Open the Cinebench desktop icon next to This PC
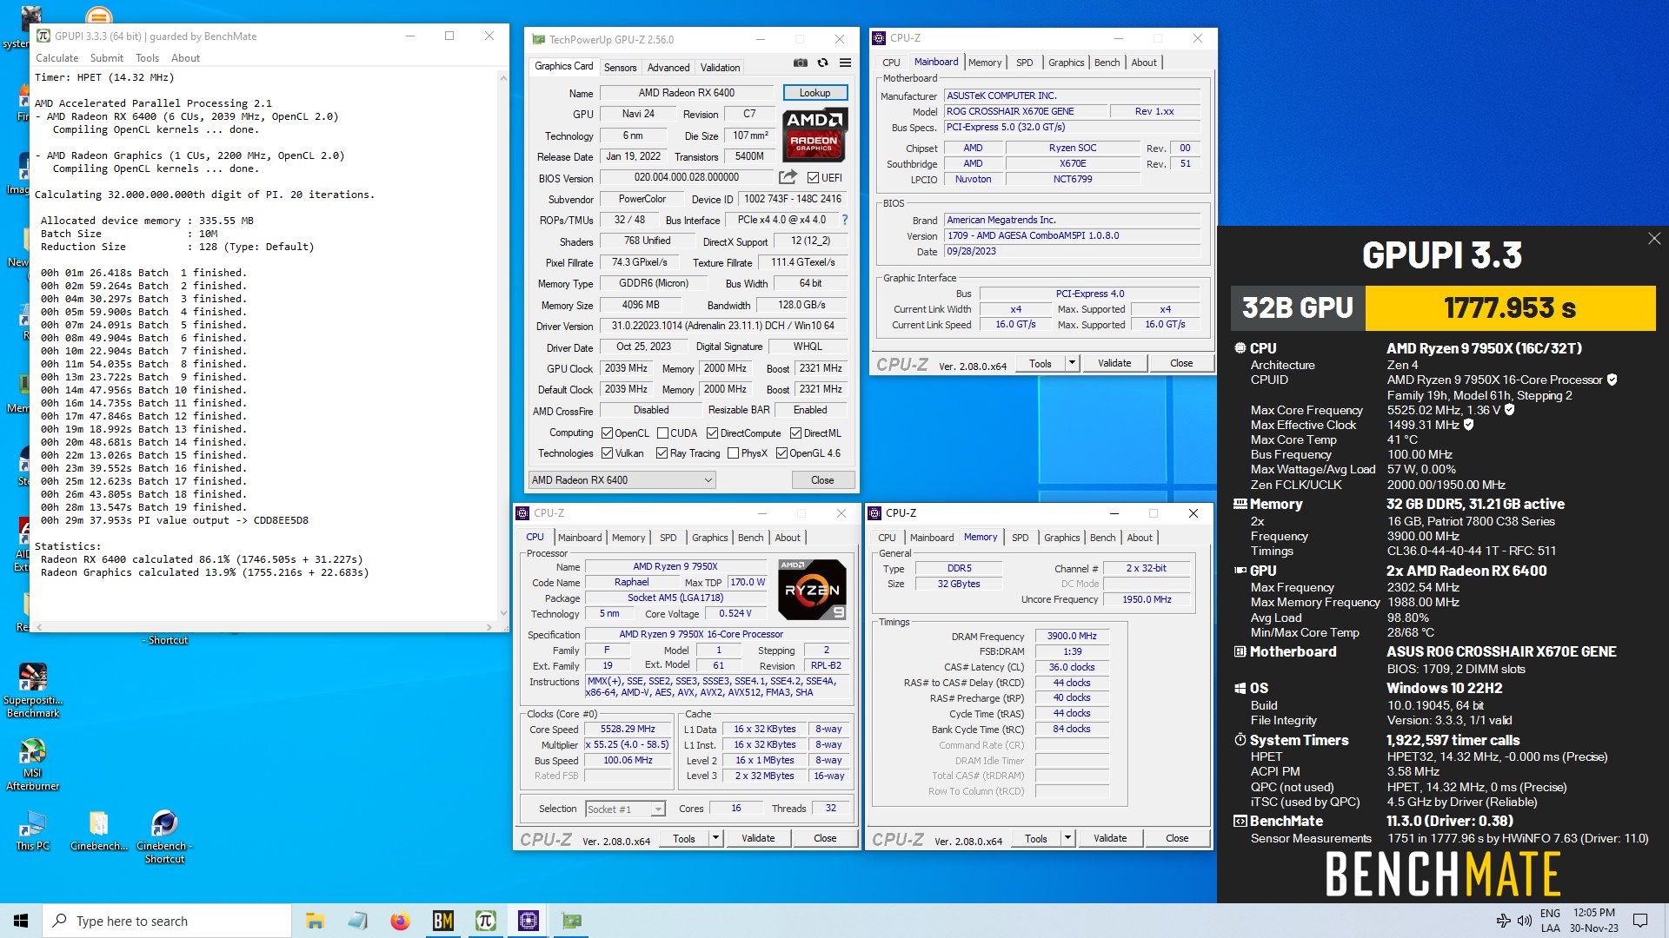1669x938 pixels. [x=99, y=830]
